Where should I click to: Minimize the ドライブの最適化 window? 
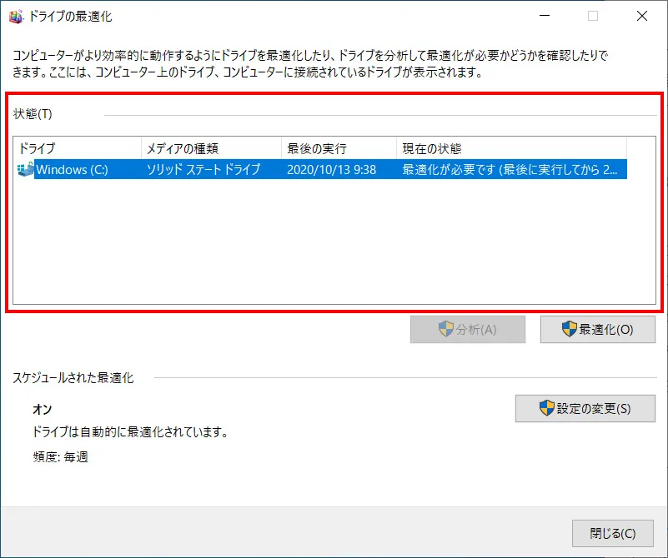click(x=545, y=16)
